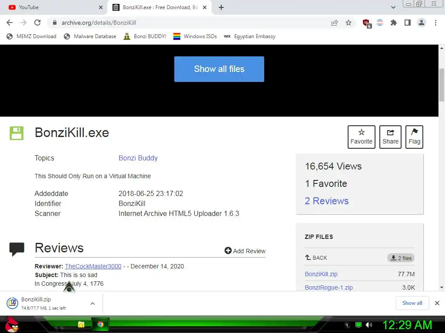Image resolution: width=445 pixels, height=333 pixels.
Task: Download BonziRogue-1.zip from the file list
Action: (x=329, y=287)
